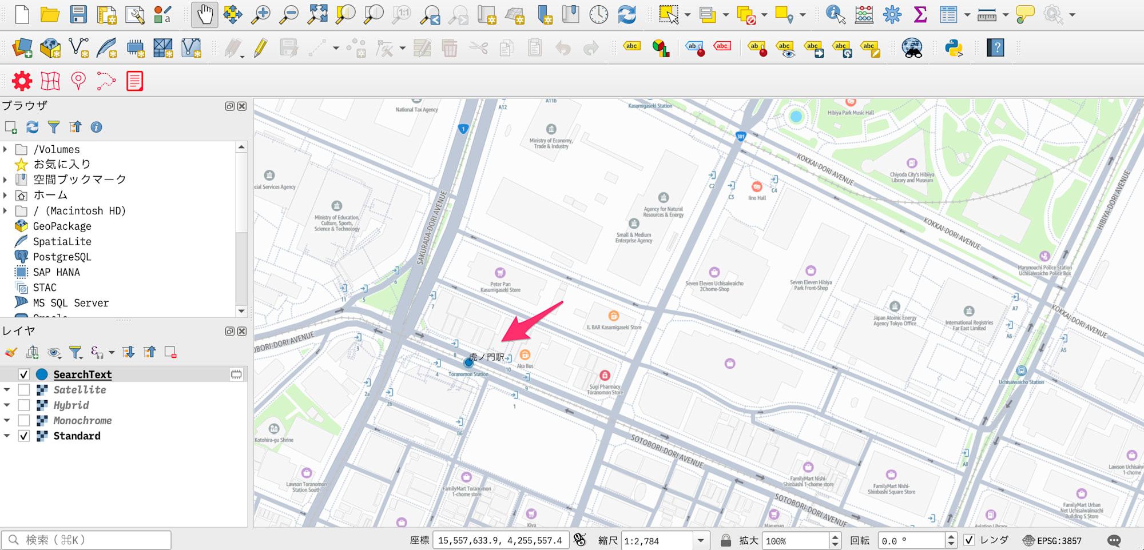Open the Identify Features tool
Image resolution: width=1144 pixels, height=550 pixels.
pyautogui.click(x=835, y=15)
